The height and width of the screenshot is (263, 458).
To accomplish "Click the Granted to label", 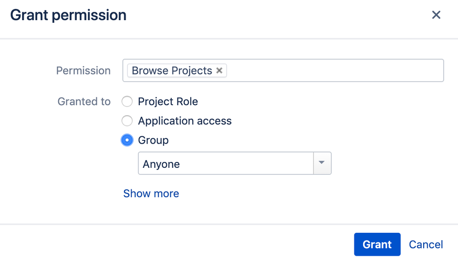I will pyautogui.click(x=84, y=102).
